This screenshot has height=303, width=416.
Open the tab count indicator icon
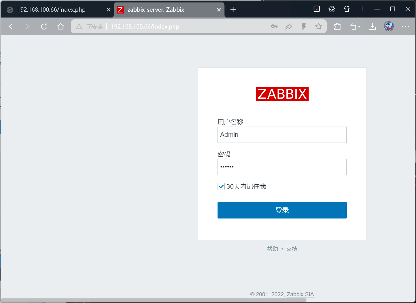pyautogui.click(x=317, y=9)
